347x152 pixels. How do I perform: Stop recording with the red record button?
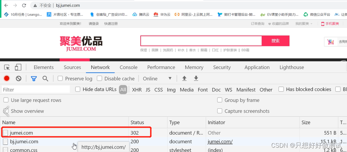(x=7, y=78)
